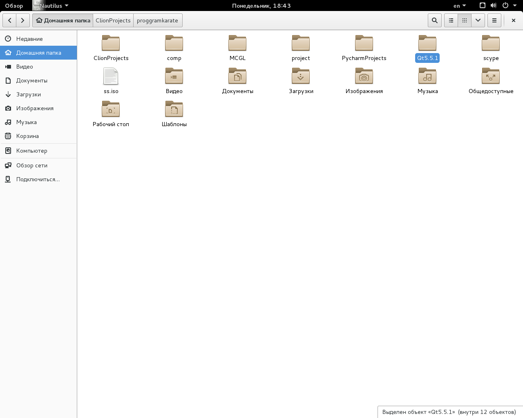The image size is (523, 418).
Task: Go to ClionProjects in the path bar
Action: coord(113,20)
